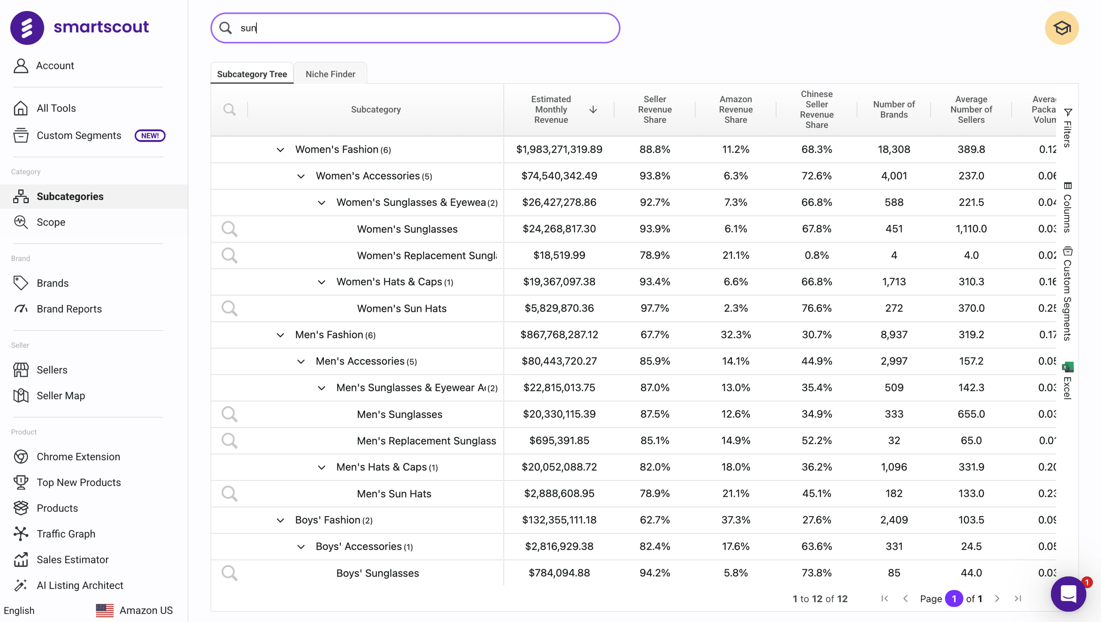Select the Subcategory Tree tab
The width and height of the screenshot is (1101, 622).
(x=252, y=74)
